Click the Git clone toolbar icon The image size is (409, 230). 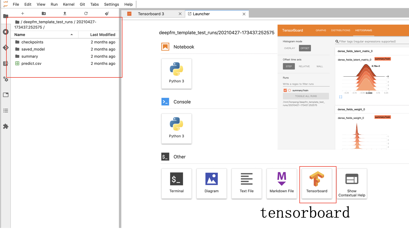click(107, 13)
